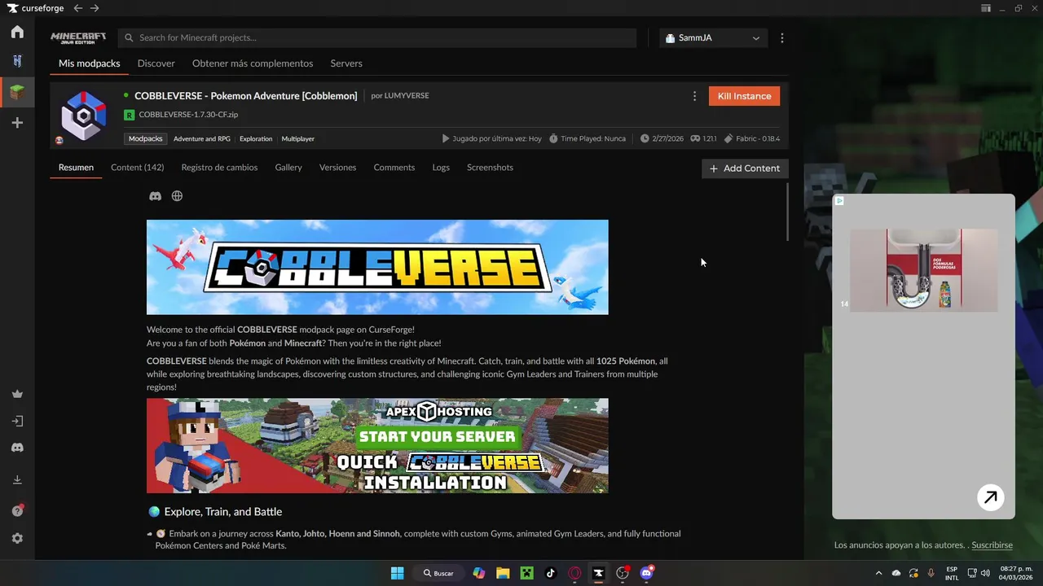Open Discord icon in left sidebar
Screen dimensions: 1043x586
pyautogui.click(x=17, y=448)
